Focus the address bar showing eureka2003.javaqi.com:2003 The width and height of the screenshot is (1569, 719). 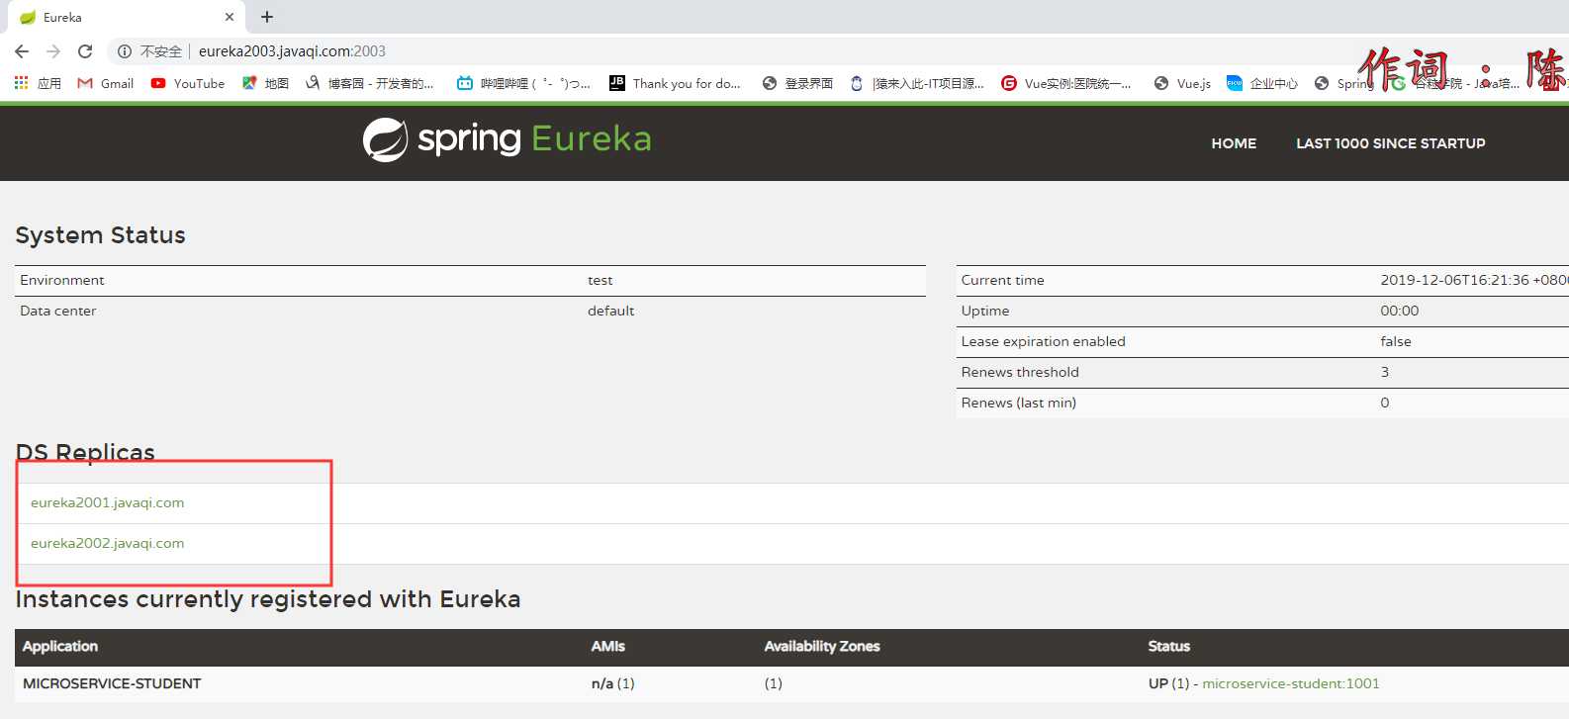coord(292,51)
